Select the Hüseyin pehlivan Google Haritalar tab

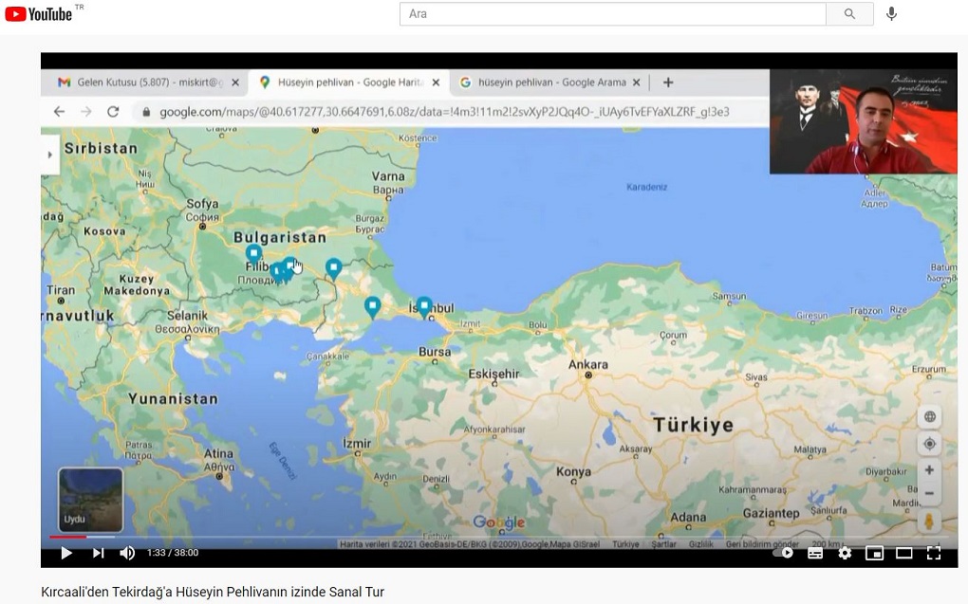point(350,82)
